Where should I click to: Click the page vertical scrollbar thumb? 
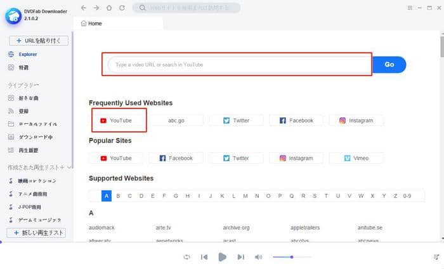442,47
